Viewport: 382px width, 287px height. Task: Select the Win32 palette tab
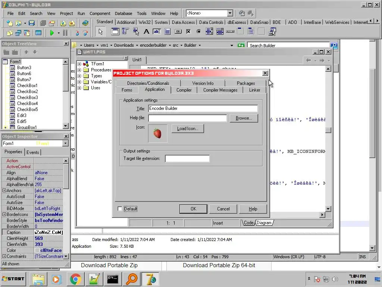[144, 22]
